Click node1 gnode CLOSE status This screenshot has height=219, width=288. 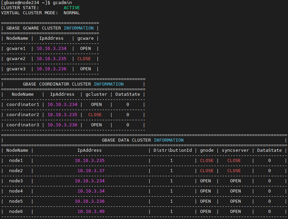click(x=207, y=161)
